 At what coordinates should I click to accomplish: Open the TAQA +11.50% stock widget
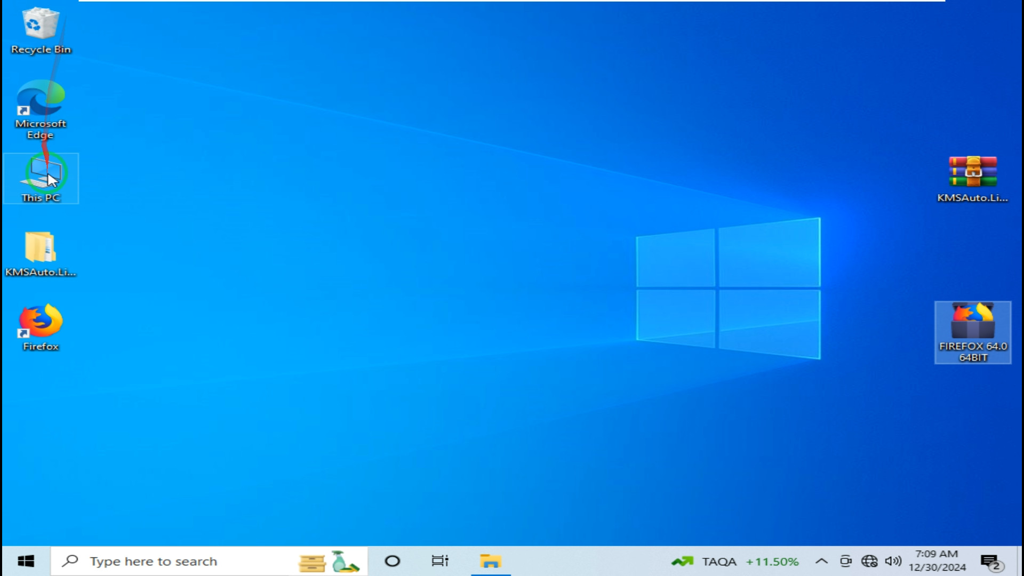(x=735, y=562)
